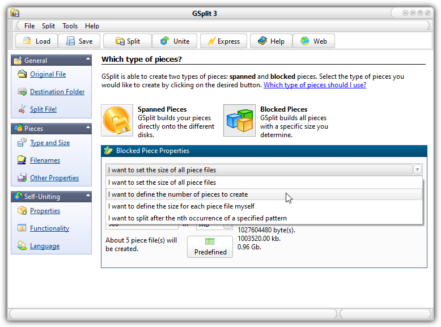Choose 'define the size for each piece file myself'

pos(264,206)
